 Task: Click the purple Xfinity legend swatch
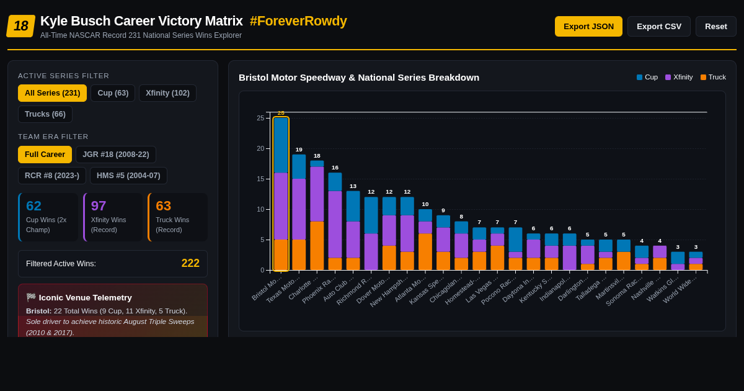pyautogui.click(x=668, y=77)
